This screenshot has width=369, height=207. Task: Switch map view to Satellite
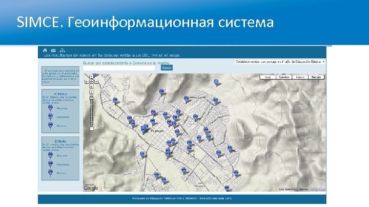click(x=284, y=77)
